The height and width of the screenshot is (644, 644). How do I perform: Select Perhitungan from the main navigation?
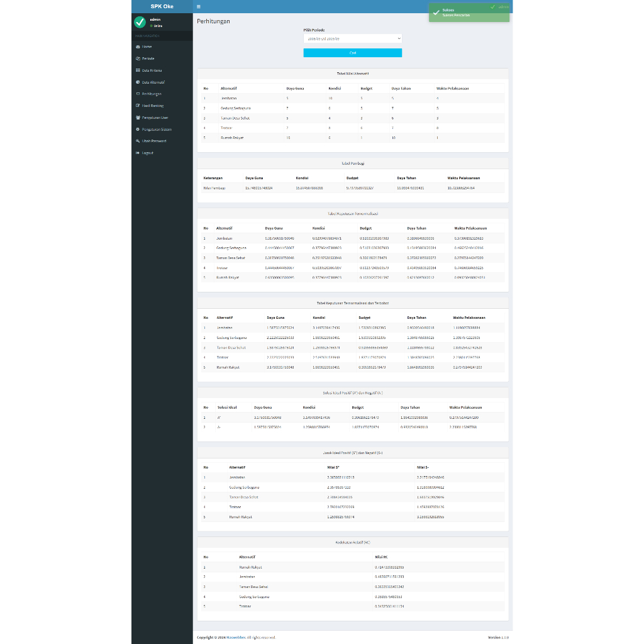tap(153, 94)
